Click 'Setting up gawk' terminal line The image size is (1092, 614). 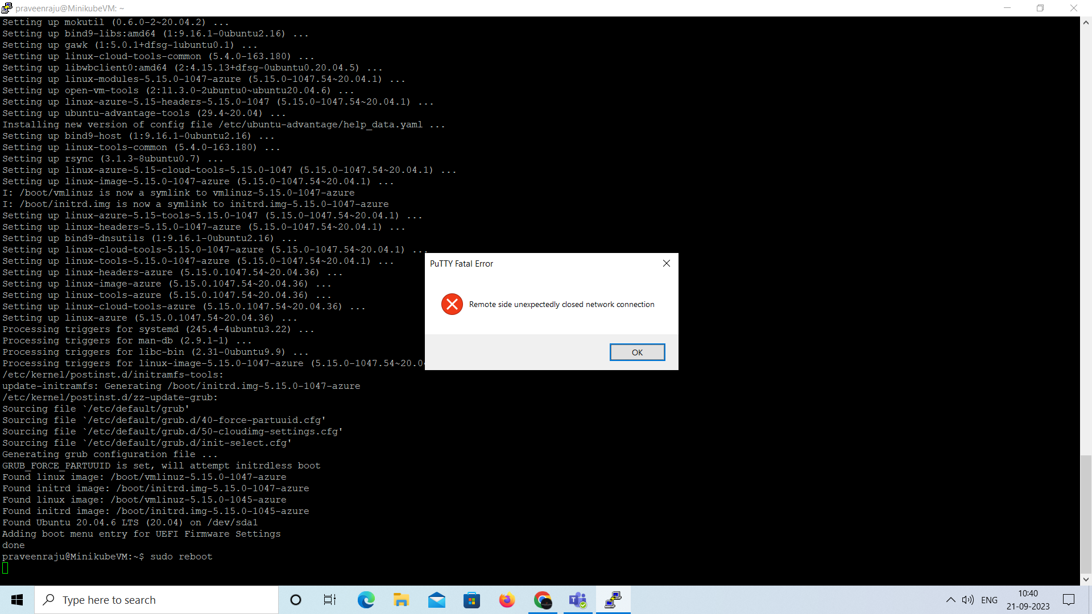pos(130,45)
